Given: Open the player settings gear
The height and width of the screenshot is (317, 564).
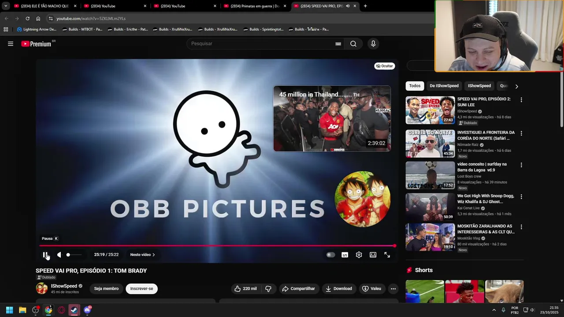Looking at the screenshot, I should pos(359,254).
